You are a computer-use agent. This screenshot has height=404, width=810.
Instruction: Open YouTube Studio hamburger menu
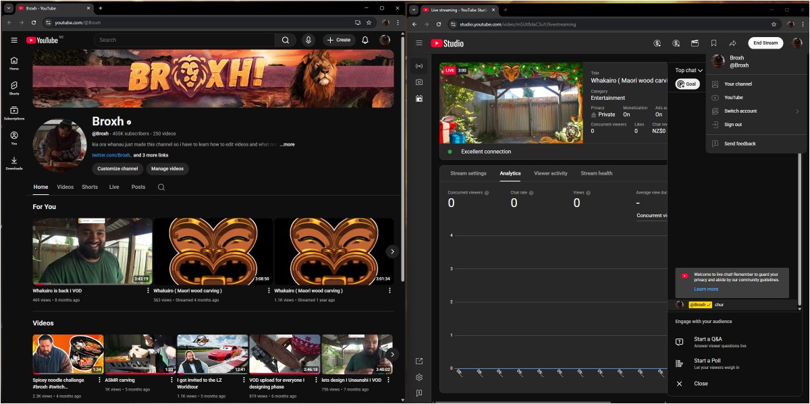pos(419,43)
